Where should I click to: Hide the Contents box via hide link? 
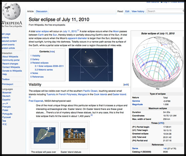tap(52, 52)
